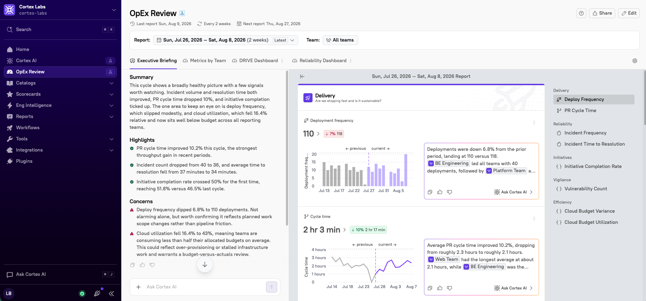
Task: Switch to Metrics by Team tab
Action: coord(204,61)
